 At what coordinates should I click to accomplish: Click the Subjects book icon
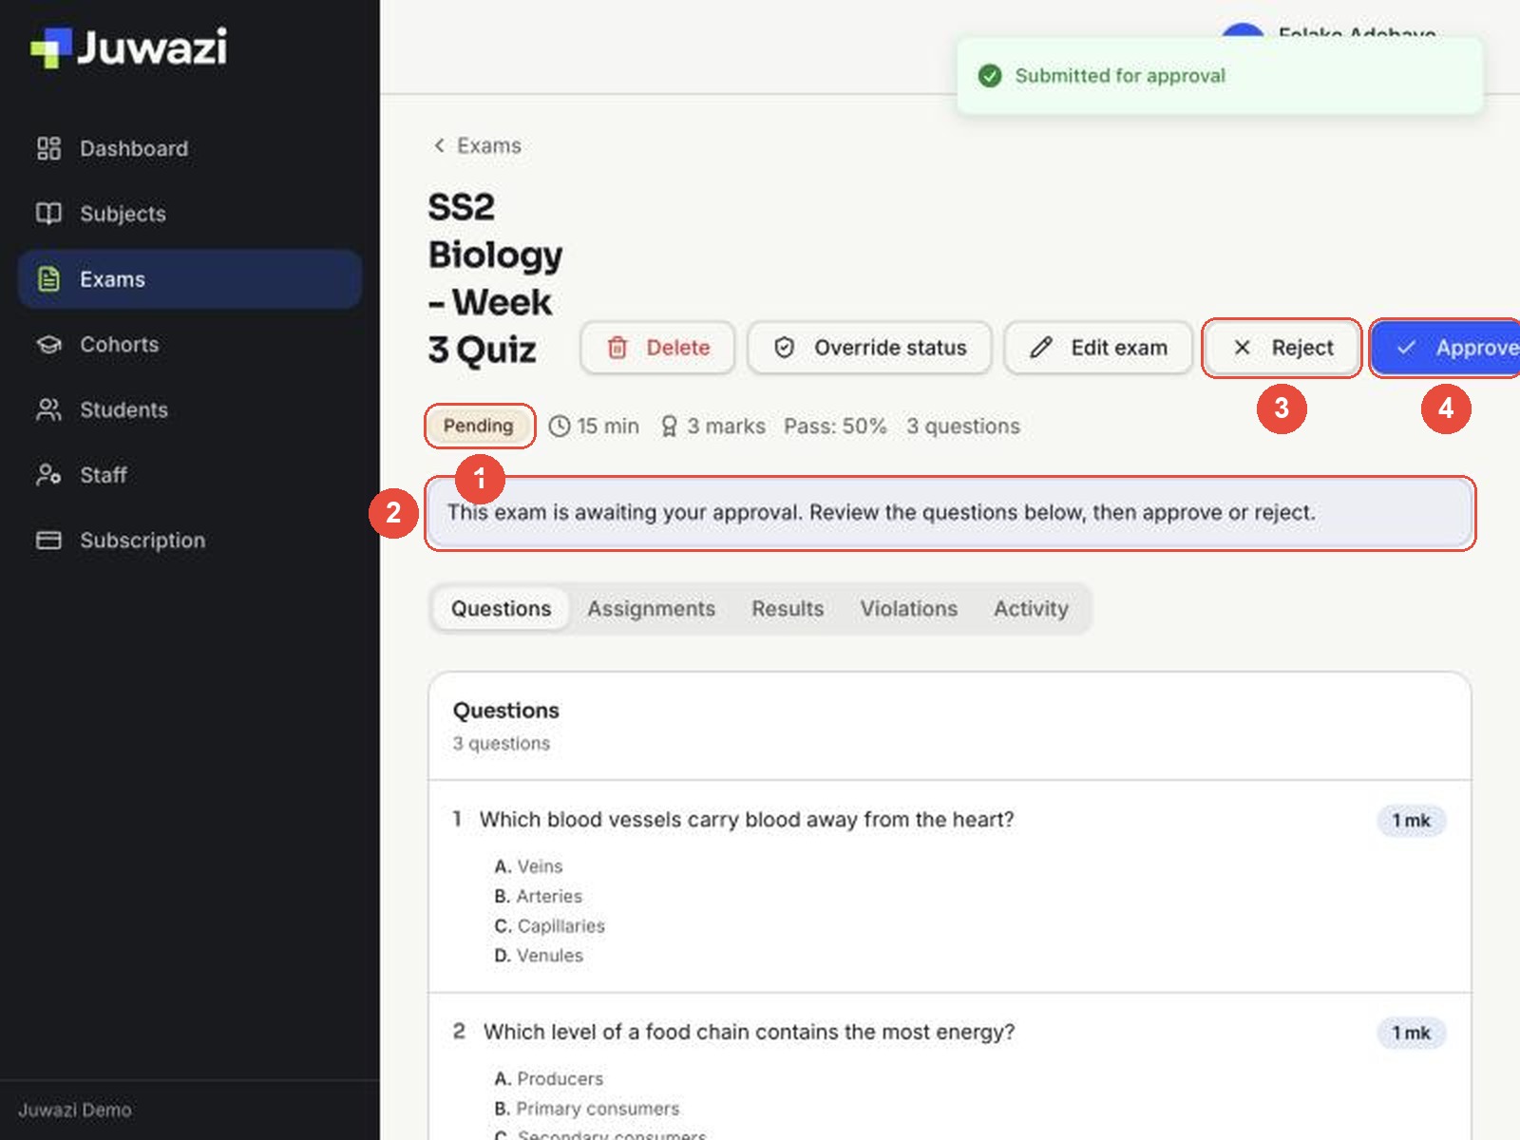(x=48, y=214)
